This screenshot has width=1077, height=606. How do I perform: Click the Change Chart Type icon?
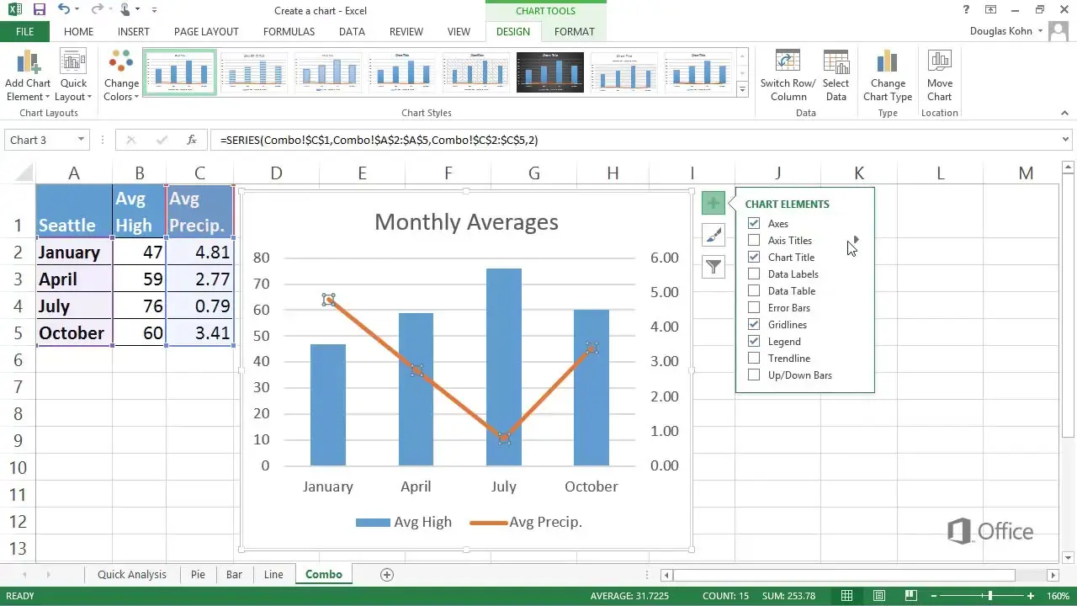click(887, 64)
